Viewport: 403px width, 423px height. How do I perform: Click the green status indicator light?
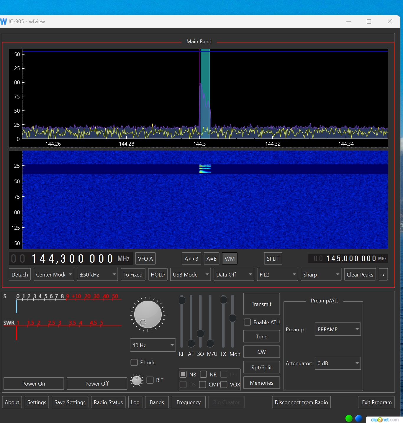(349, 418)
